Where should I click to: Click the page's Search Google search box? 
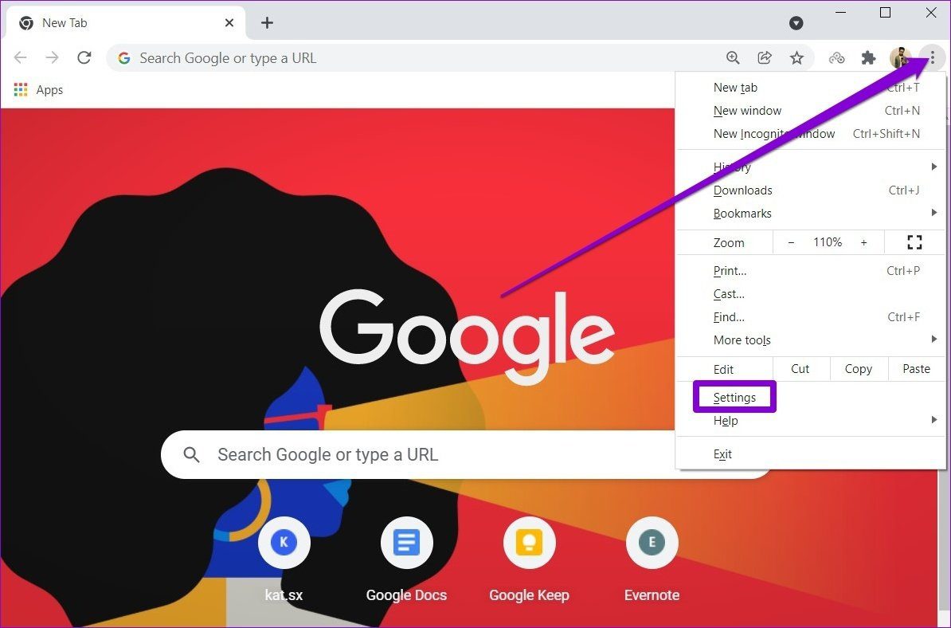pyautogui.click(x=418, y=454)
